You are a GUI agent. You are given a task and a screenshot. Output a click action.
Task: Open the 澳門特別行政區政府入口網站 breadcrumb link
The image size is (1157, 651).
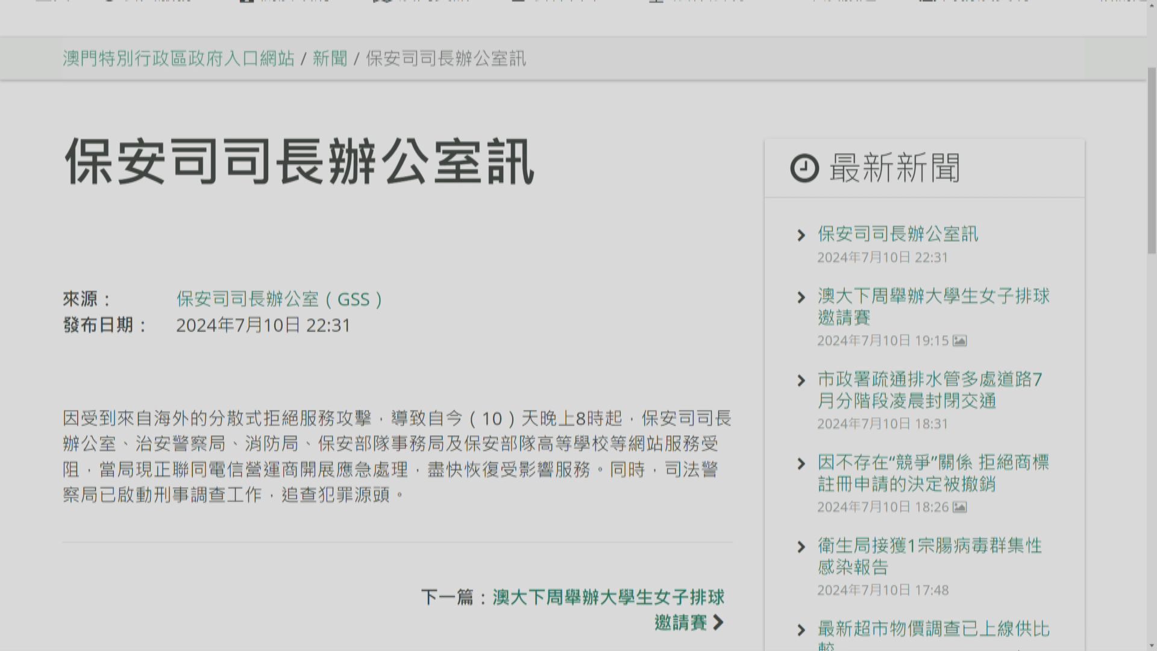pyautogui.click(x=178, y=58)
